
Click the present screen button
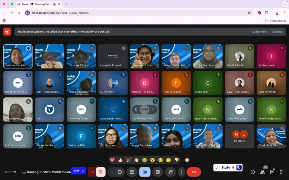tap(132, 172)
